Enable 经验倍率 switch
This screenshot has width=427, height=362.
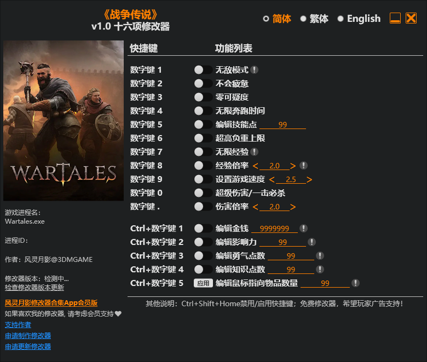pos(203,165)
